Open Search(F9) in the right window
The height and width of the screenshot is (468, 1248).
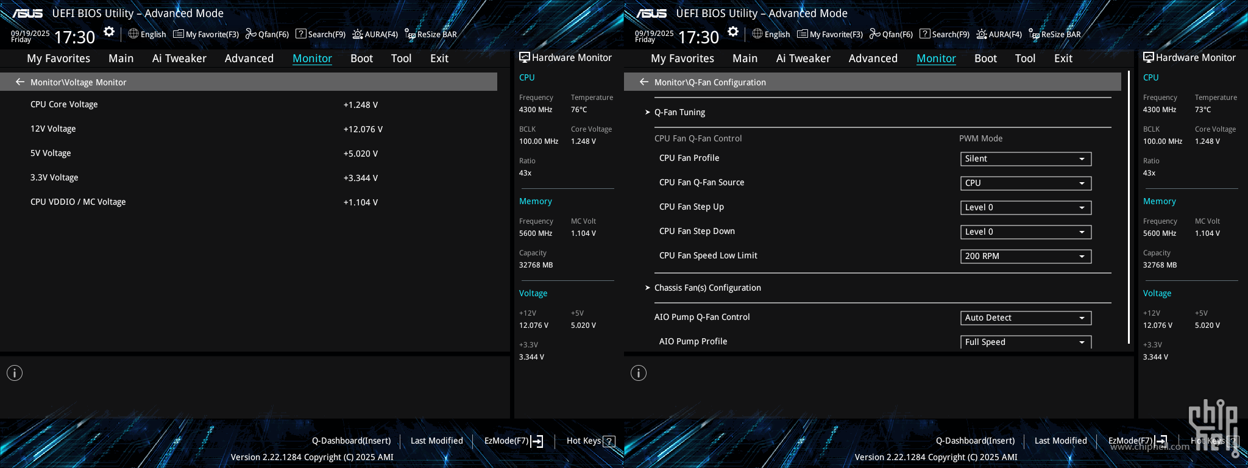945,34
